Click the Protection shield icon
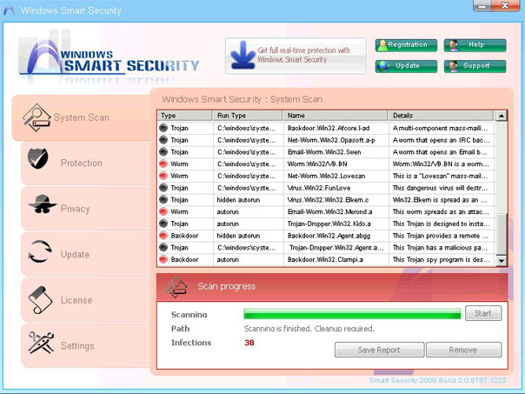Screen dimensions: 525x394 (38, 158)
